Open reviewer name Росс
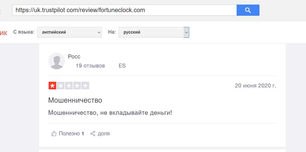The width and height of the screenshot is (306, 152). point(74,57)
